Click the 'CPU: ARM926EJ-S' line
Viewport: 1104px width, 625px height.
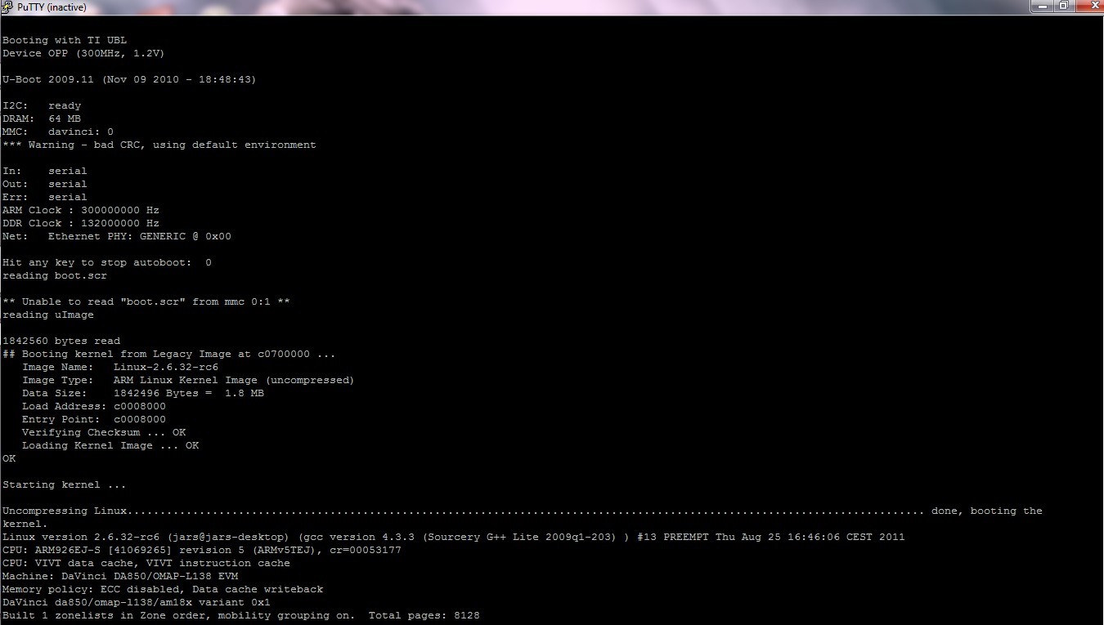pos(202,550)
